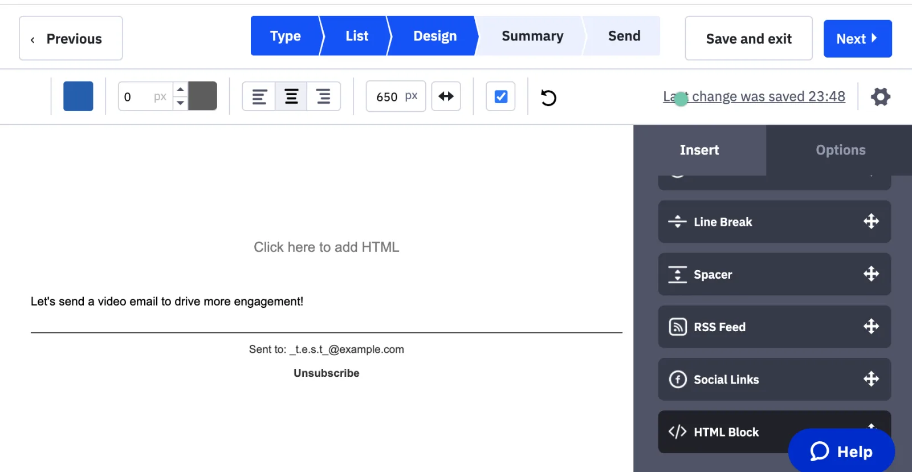Switch to the Insert tab

tap(699, 150)
